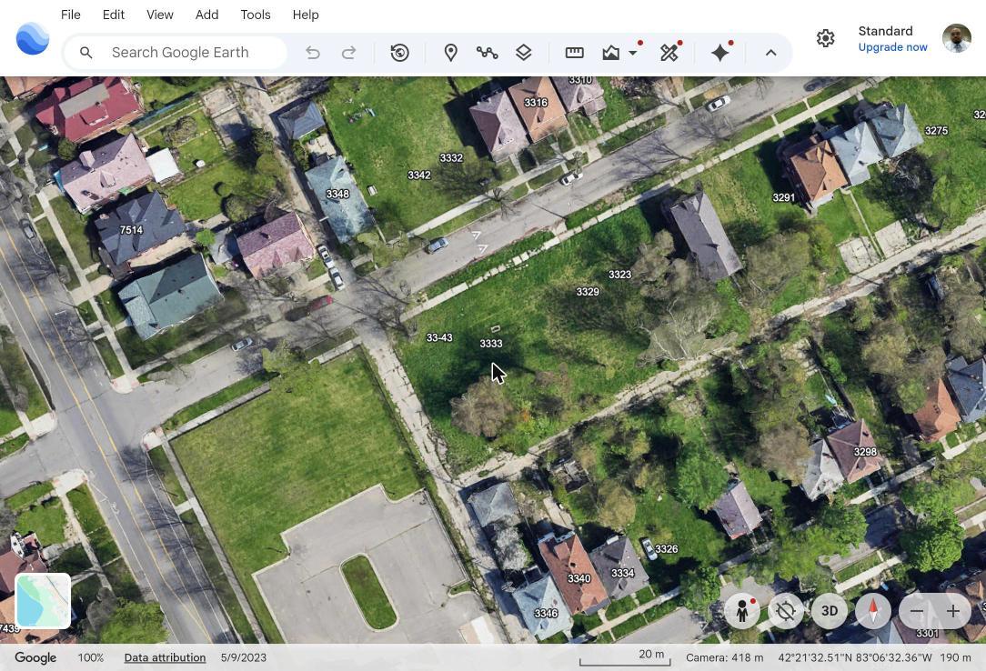Click the Camera: 418 m readout

pos(724,657)
